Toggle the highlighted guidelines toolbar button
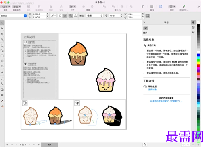Viewport: 211px width, 149px height. [161, 6]
